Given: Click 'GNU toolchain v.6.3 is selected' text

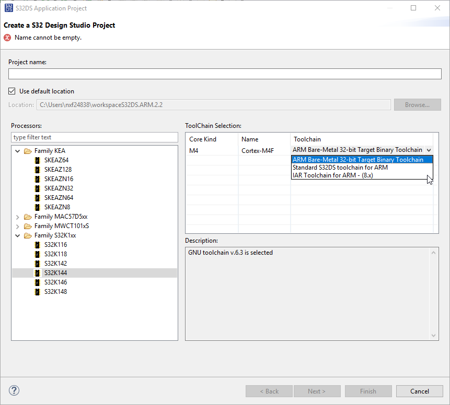Looking at the screenshot, I should tap(230, 253).
